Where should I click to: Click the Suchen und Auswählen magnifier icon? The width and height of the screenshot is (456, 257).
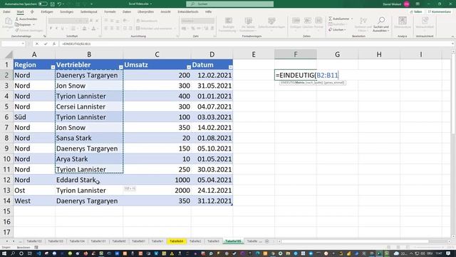tap(381, 21)
